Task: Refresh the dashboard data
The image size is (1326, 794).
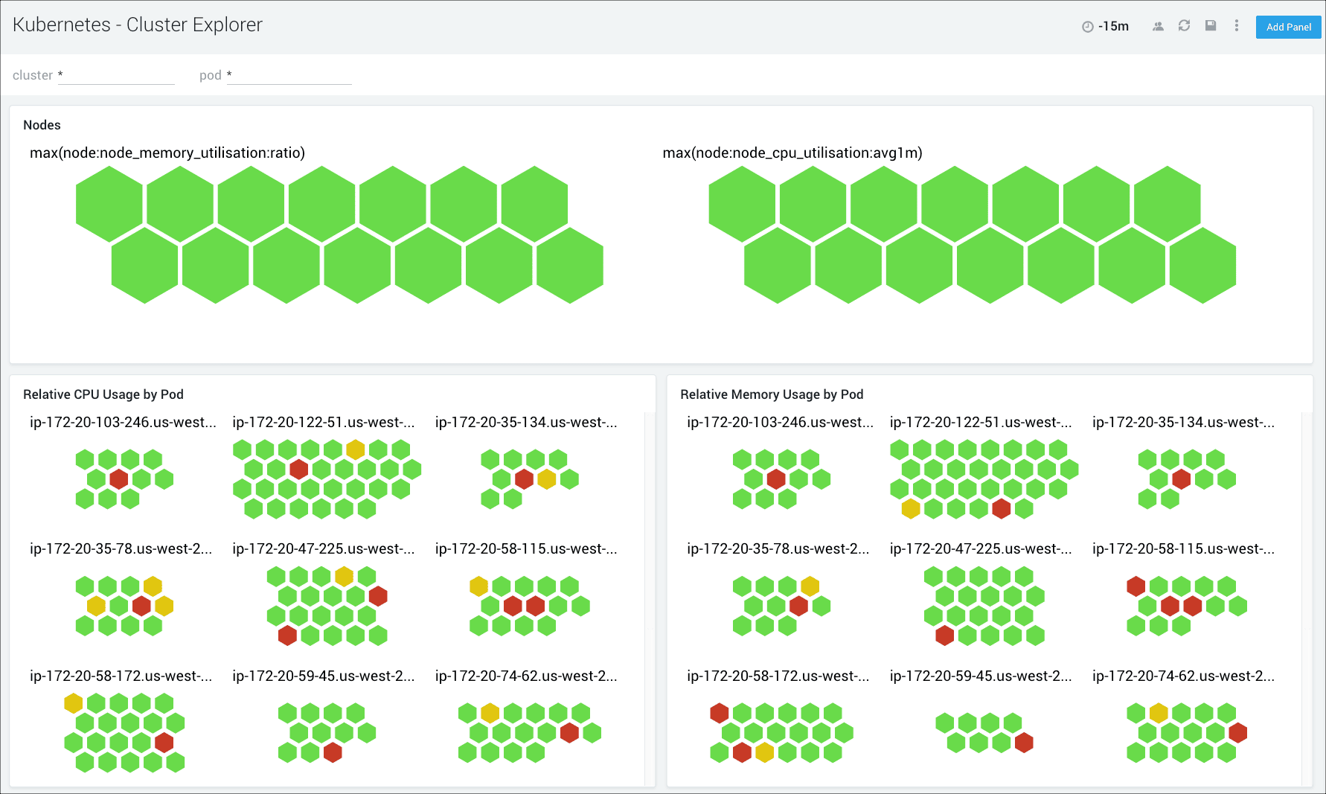Action: pos(1185,25)
